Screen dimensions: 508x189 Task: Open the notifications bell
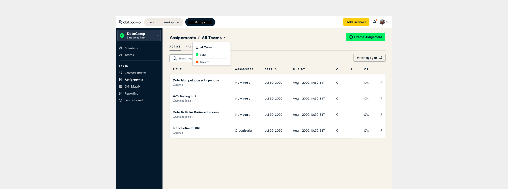pos(375,22)
